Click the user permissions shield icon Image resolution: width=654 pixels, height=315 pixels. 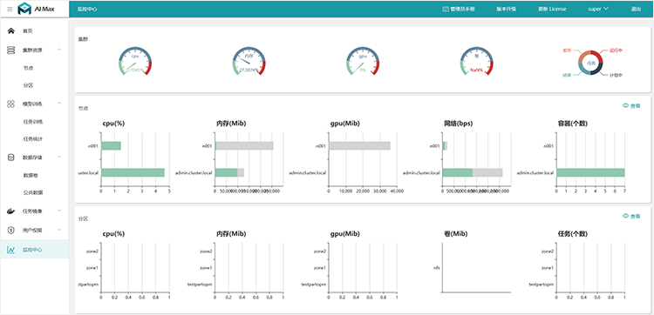pyautogui.click(x=11, y=230)
